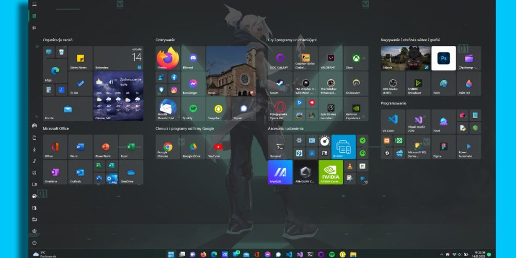Launch Mozilla Thunderbird tile
Screen dimensions: 516x258
click(x=168, y=109)
